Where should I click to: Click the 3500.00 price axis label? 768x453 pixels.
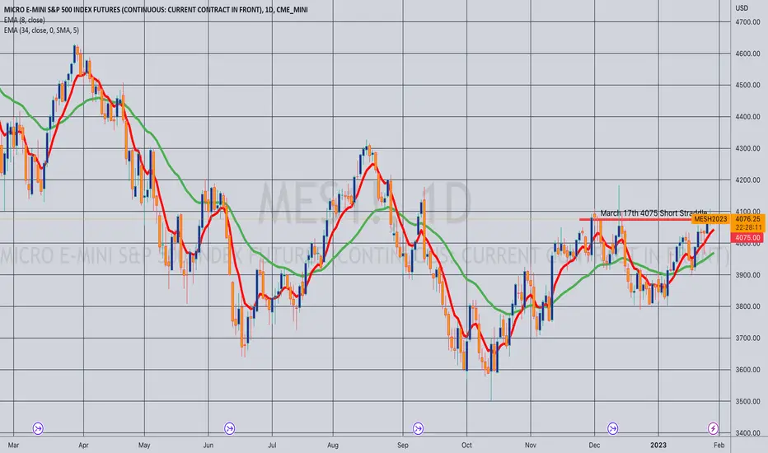(747, 402)
